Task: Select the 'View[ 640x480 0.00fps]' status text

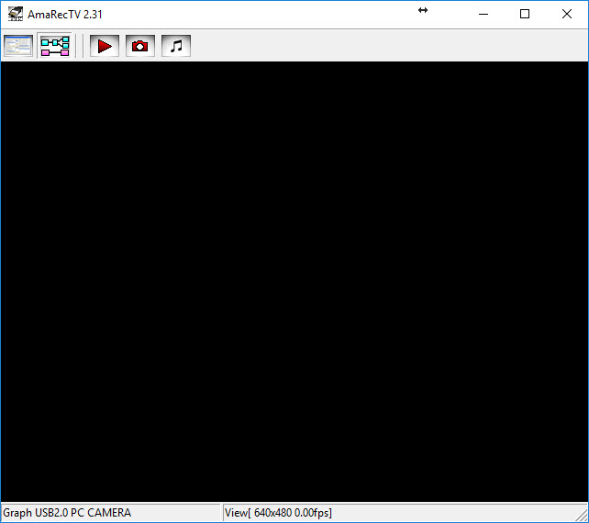Action: [278, 513]
